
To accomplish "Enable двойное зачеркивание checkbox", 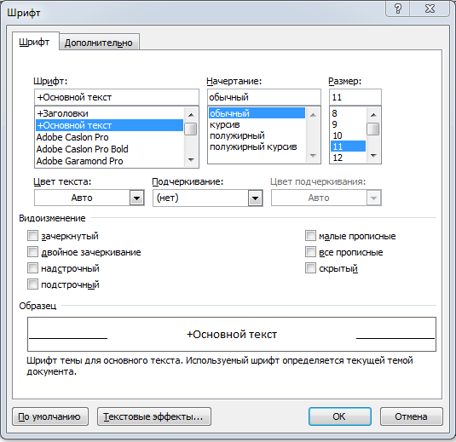I will [x=32, y=252].
